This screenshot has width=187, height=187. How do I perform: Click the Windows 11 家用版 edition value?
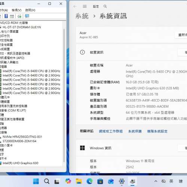[x=140, y=161]
